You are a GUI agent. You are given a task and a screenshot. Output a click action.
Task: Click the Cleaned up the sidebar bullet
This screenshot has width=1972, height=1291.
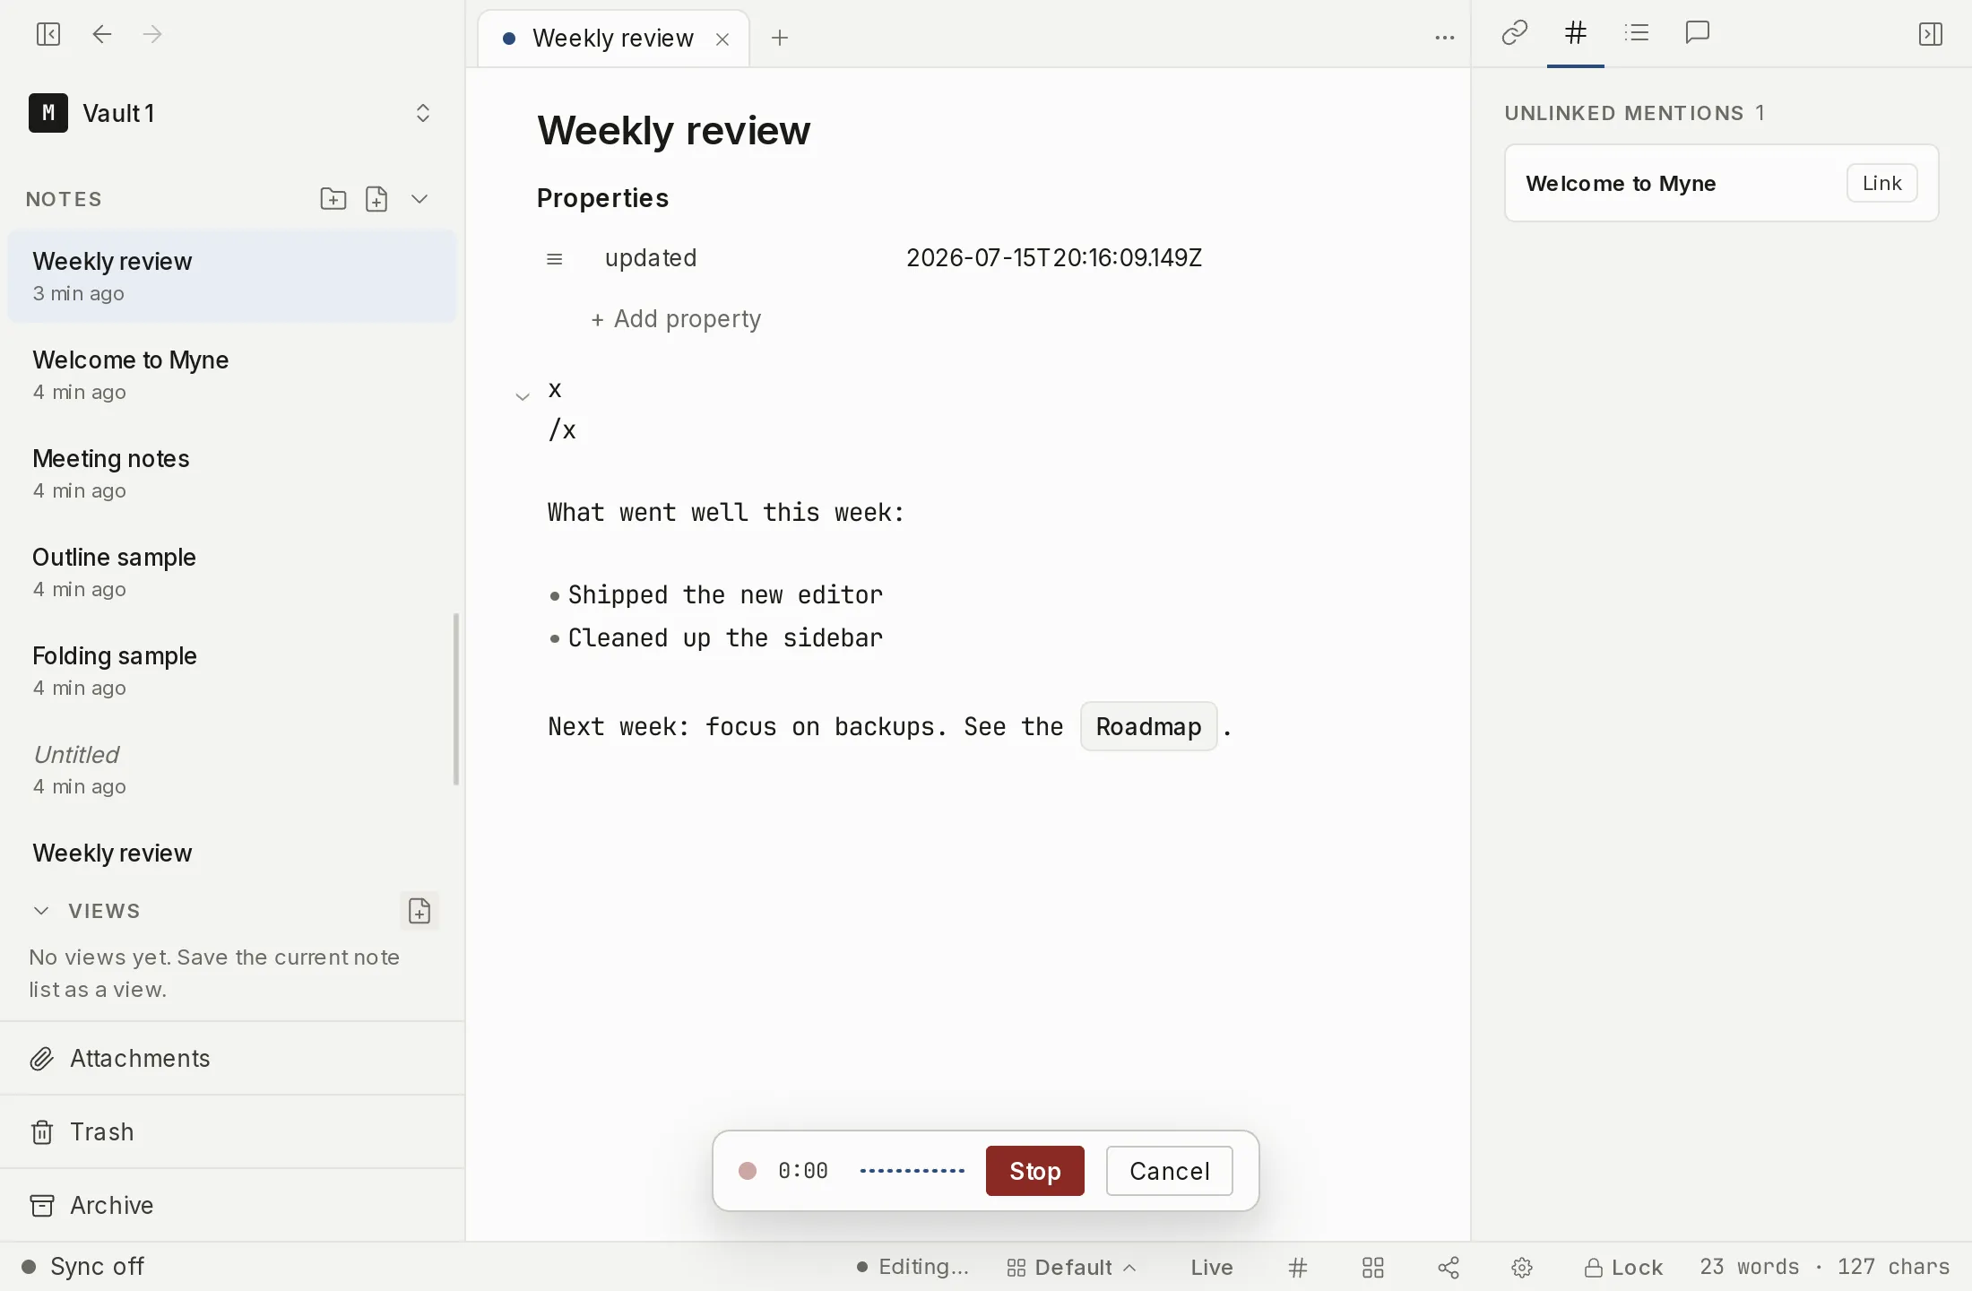pos(725,638)
